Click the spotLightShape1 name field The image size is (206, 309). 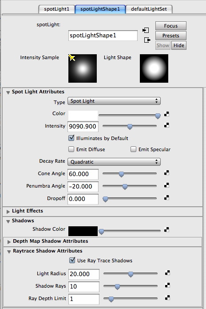click(x=103, y=36)
